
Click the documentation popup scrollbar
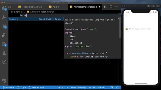pyautogui.click(x=120, y=27)
